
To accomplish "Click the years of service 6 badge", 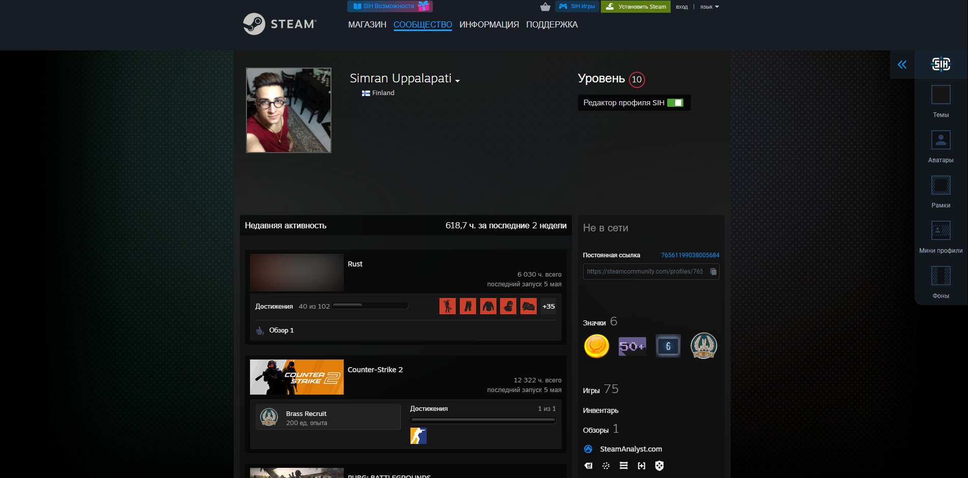I will 668,346.
